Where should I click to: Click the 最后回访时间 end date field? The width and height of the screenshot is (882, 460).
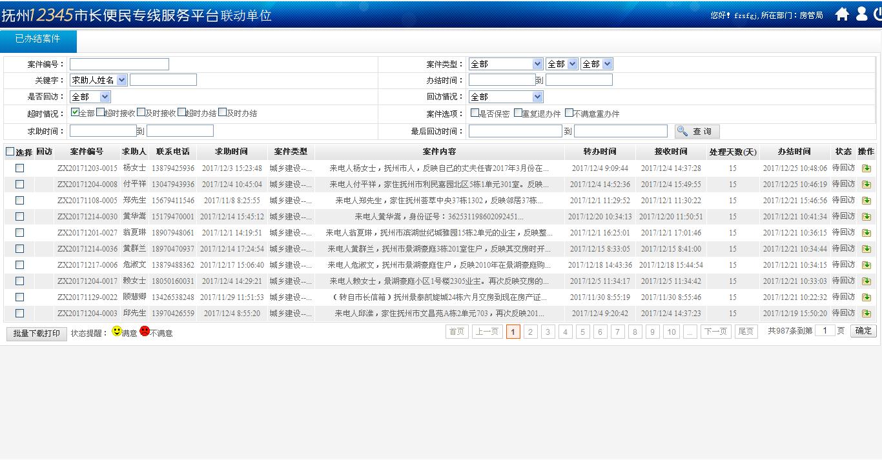620,131
